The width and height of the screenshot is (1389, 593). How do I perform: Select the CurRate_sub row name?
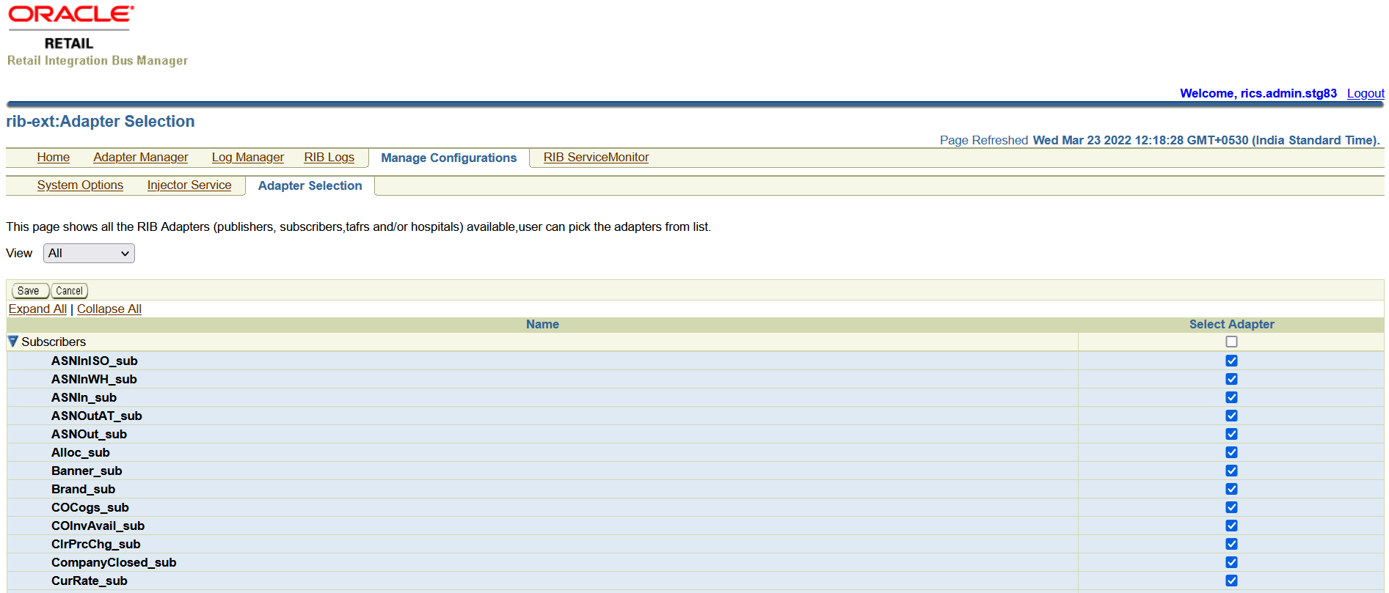[90, 581]
